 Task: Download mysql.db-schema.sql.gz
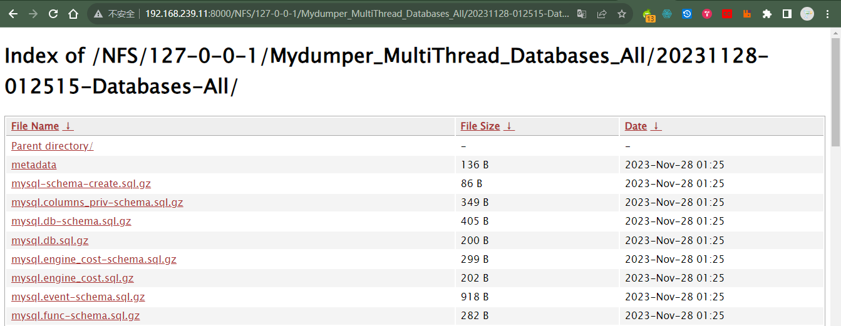pyautogui.click(x=71, y=222)
